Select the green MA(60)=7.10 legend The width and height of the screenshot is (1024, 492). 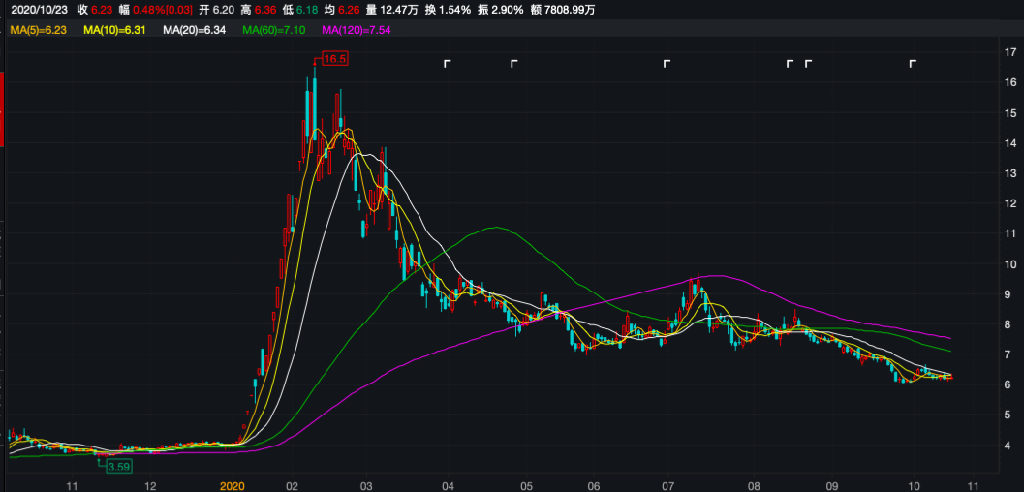[274, 31]
